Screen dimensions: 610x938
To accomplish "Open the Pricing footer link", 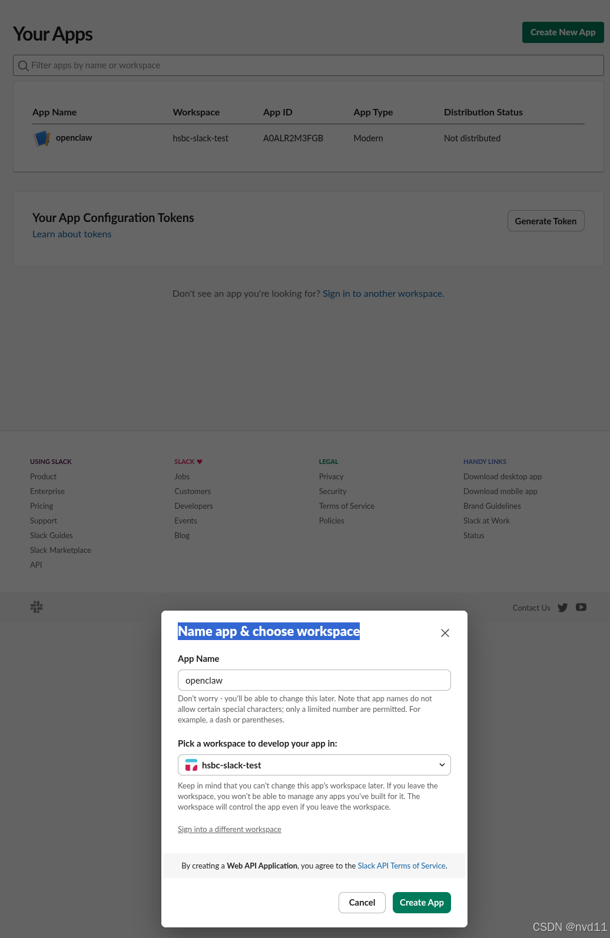I will click(41, 506).
